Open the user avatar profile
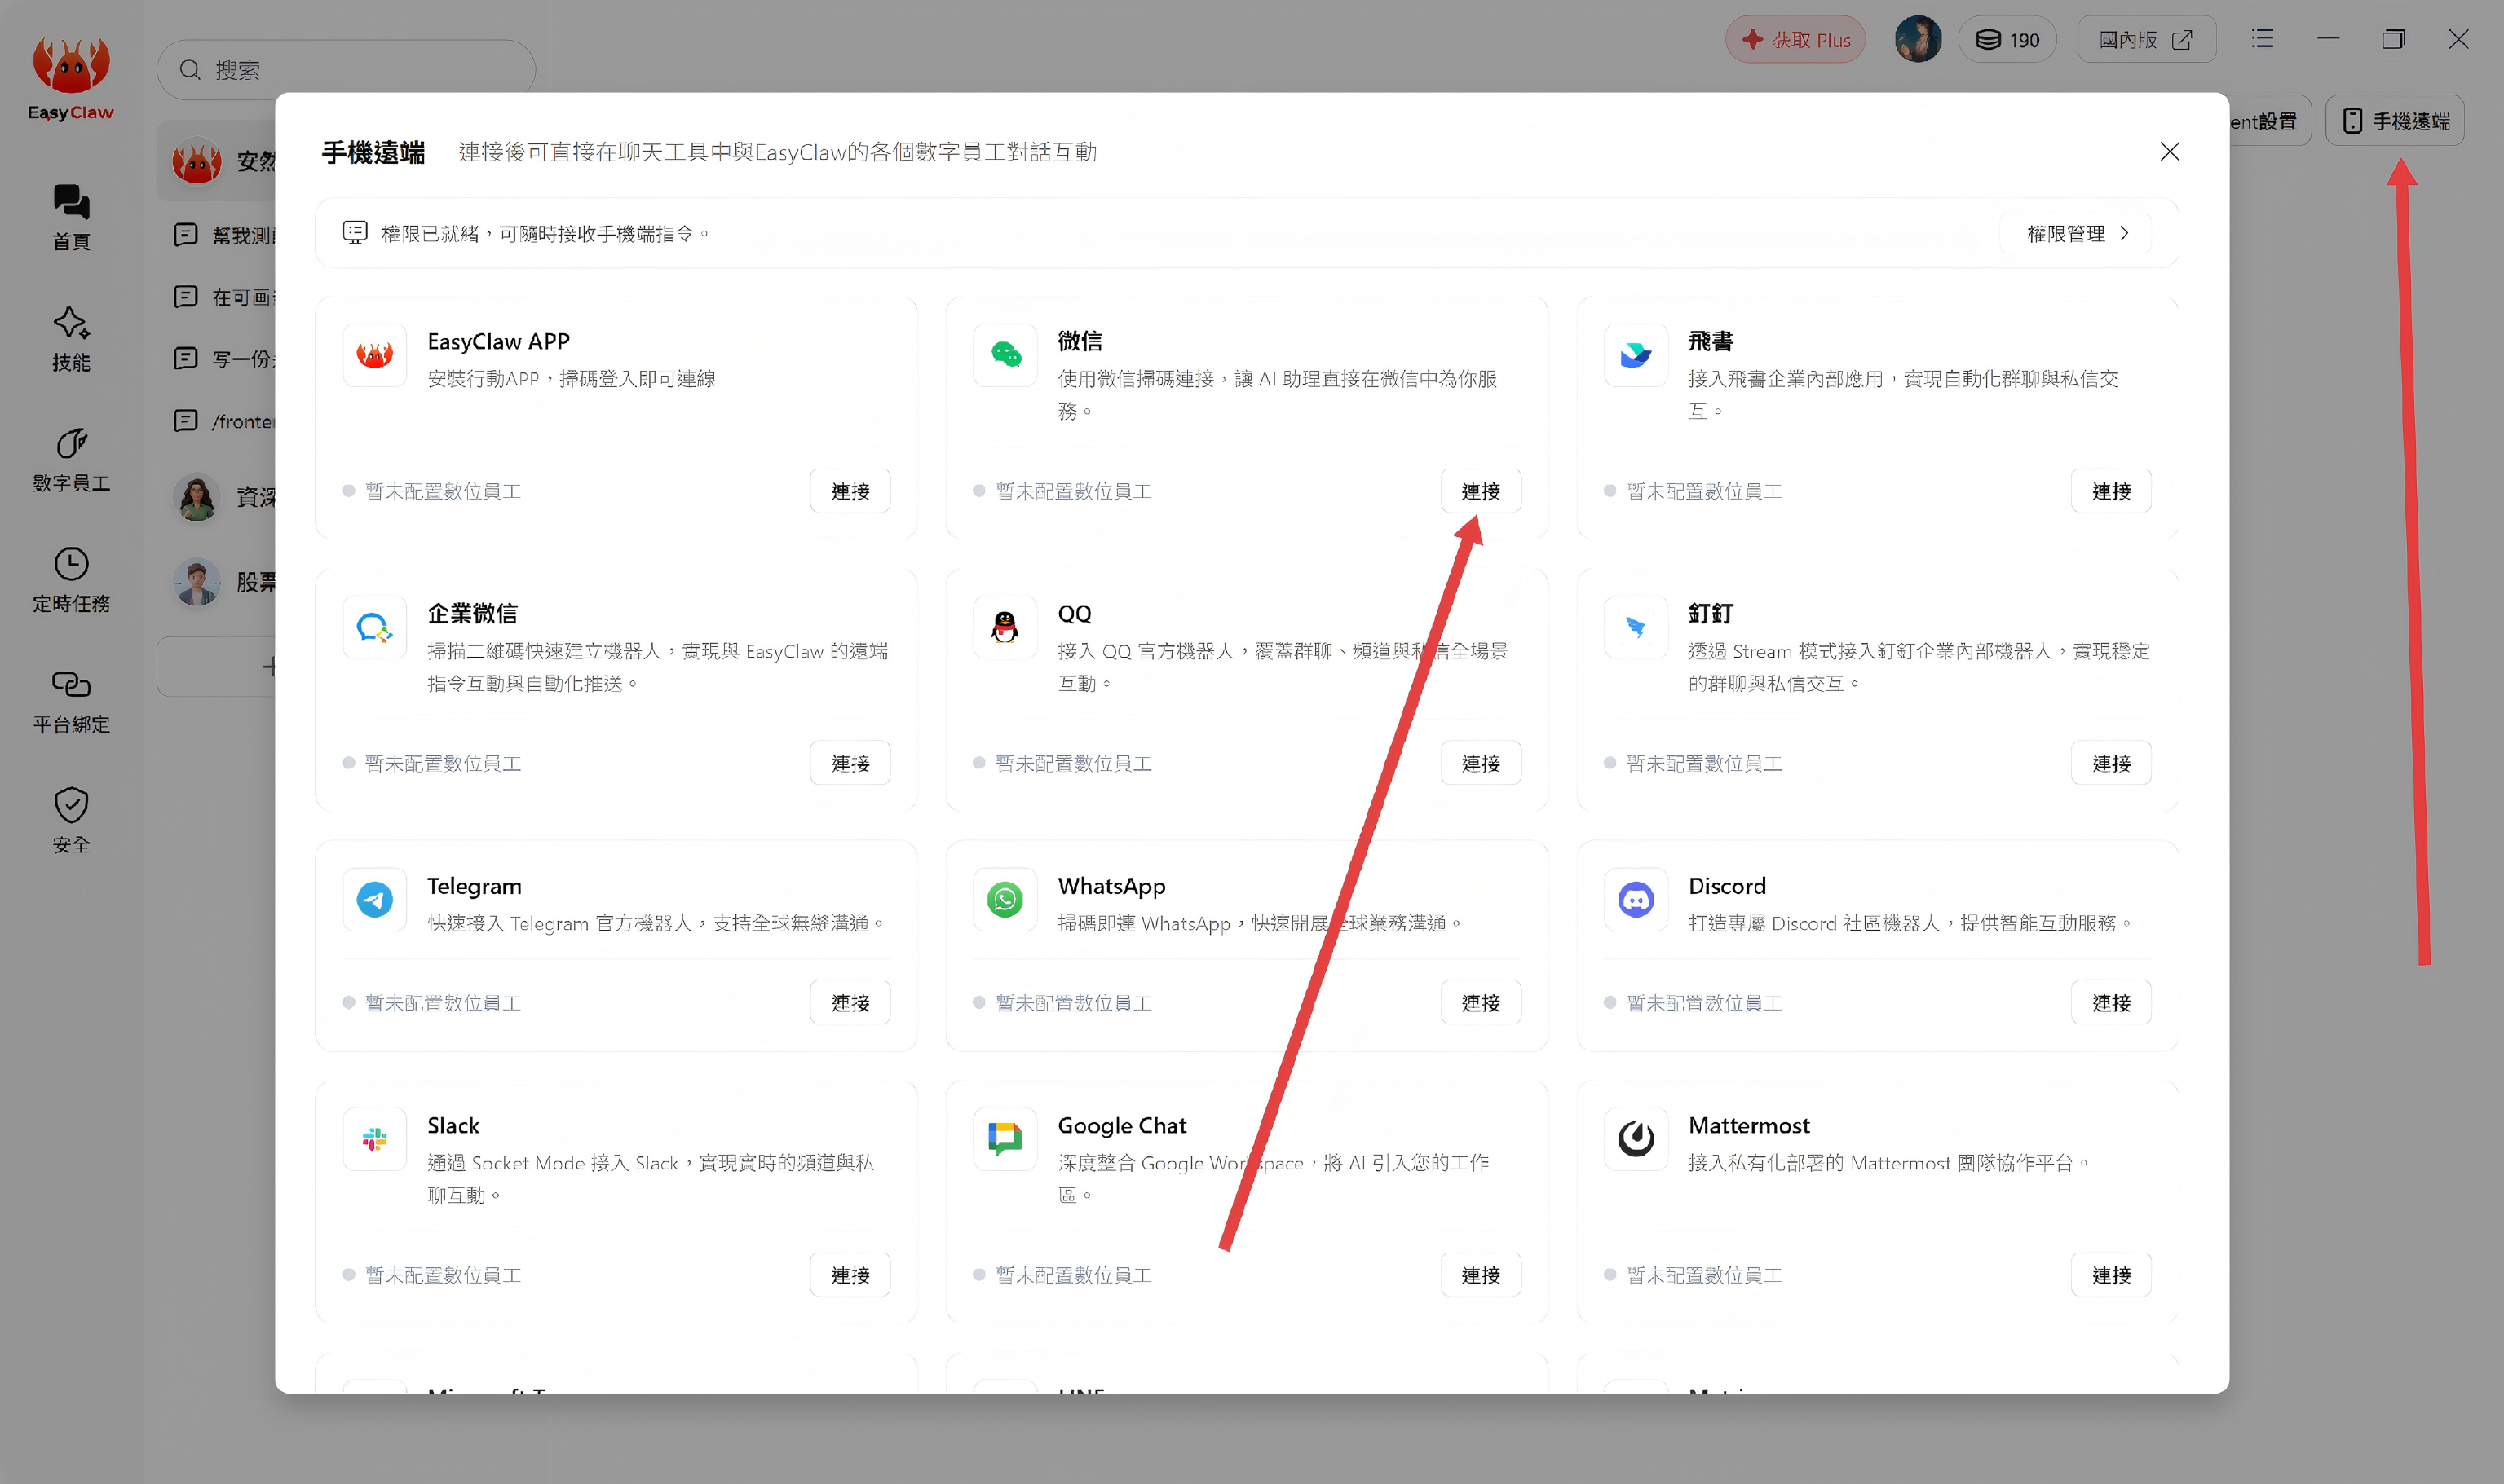The width and height of the screenshot is (2504, 1484). pyautogui.click(x=1918, y=40)
